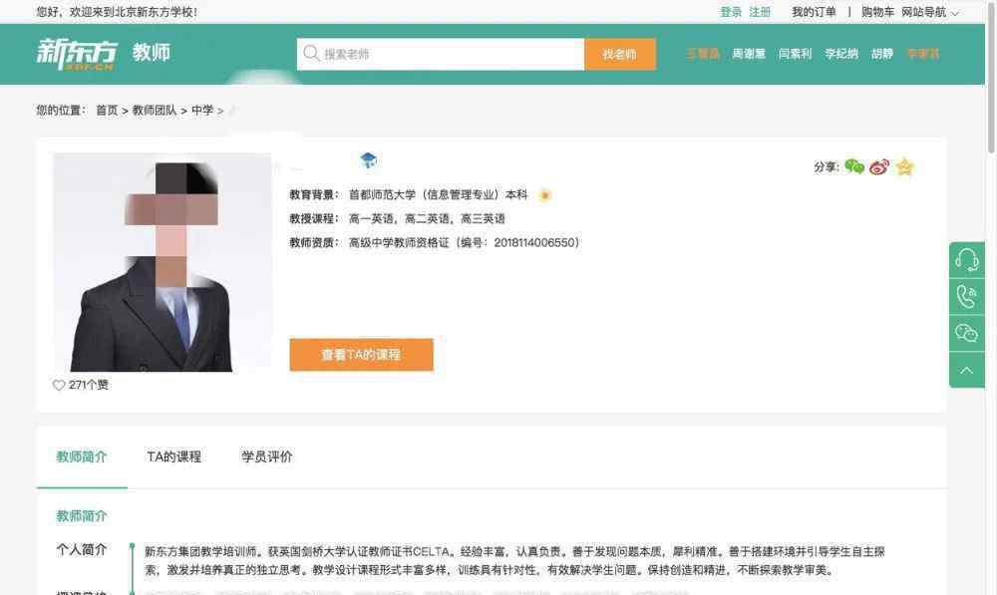Image resolution: width=997 pixels, height=595 pixels.
Task: Click the 新东方 logo in the header
Action: pos(77,54)
